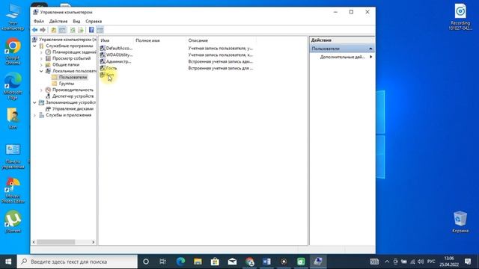This screenshot has width=479, height=269.
Task: Click the Forward arrow in the toolbar
Action: pos(43,30)
